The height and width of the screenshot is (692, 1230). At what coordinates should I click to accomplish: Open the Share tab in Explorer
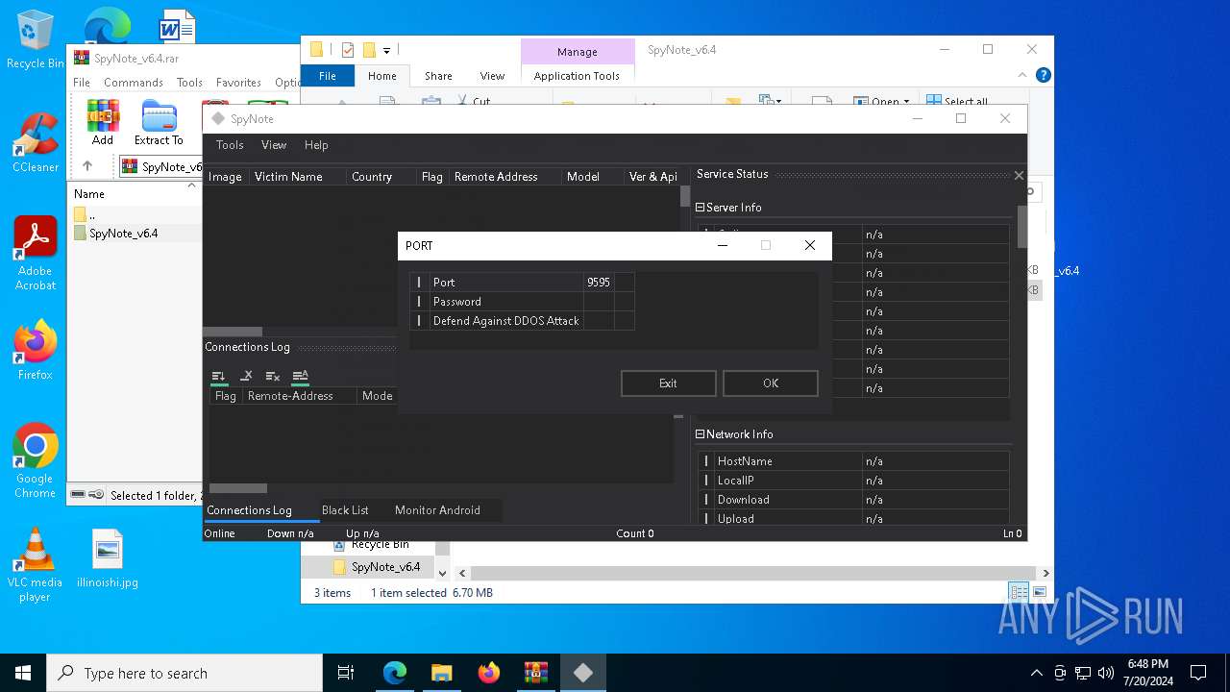pyautogui.click(x=438, y=76)
